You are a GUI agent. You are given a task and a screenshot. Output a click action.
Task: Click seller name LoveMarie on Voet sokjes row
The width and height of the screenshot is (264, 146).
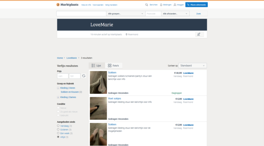(188, 99)
